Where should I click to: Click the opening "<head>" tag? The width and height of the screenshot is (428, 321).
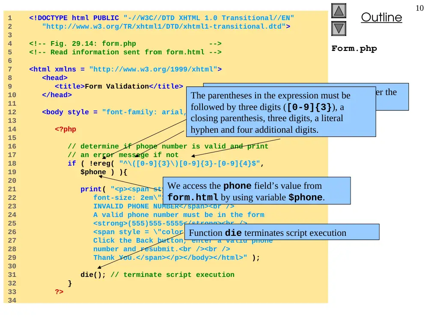coord(55,78)
